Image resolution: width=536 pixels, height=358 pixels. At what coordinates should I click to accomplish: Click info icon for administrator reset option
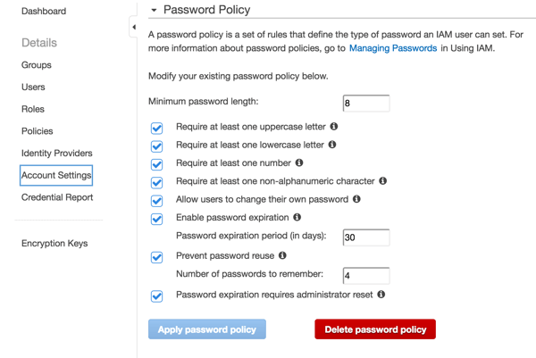pyautogui.click(x=381, y=294)
